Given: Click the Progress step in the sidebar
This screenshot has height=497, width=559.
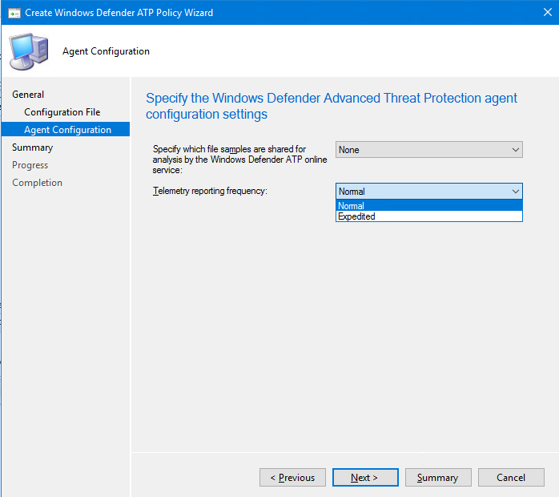Looking at the screenshot, I should pyautogui.click(x=30, y=165).
